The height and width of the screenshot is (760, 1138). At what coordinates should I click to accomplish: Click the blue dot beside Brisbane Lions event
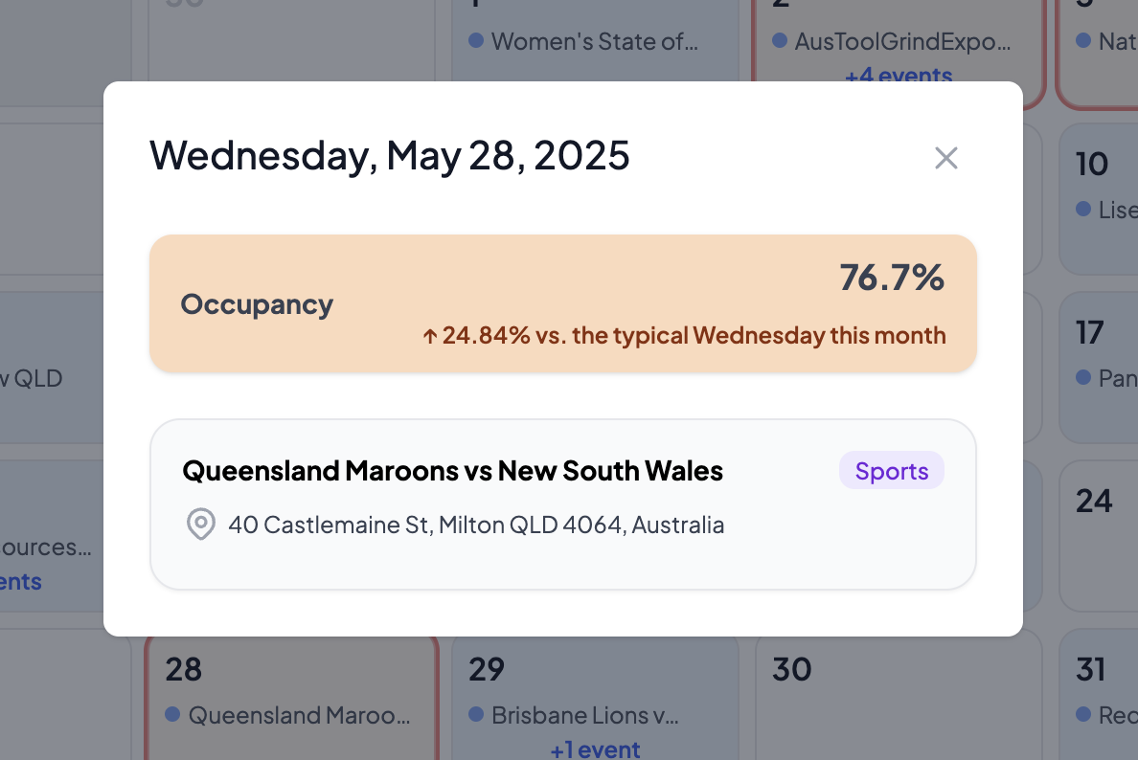(476, 714)
